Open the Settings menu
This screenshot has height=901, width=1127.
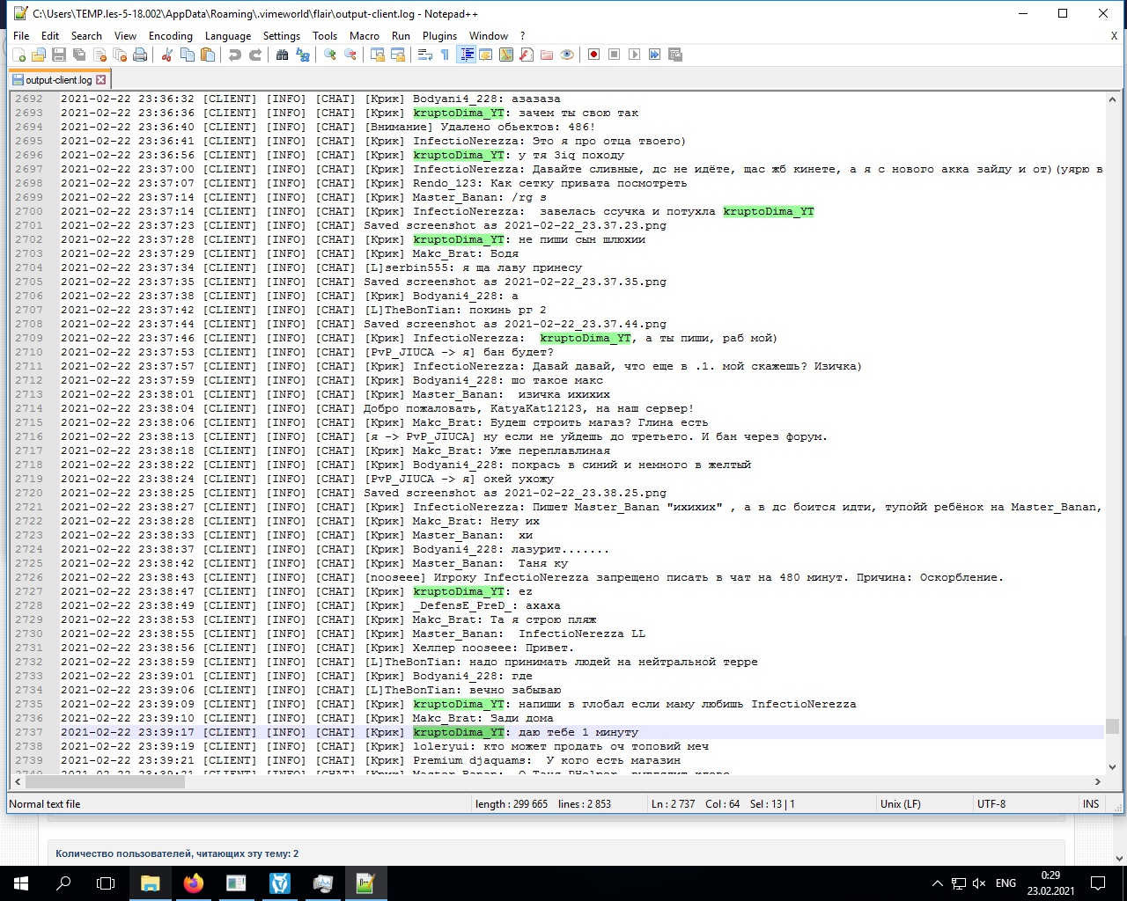click(x=282, y=36)
